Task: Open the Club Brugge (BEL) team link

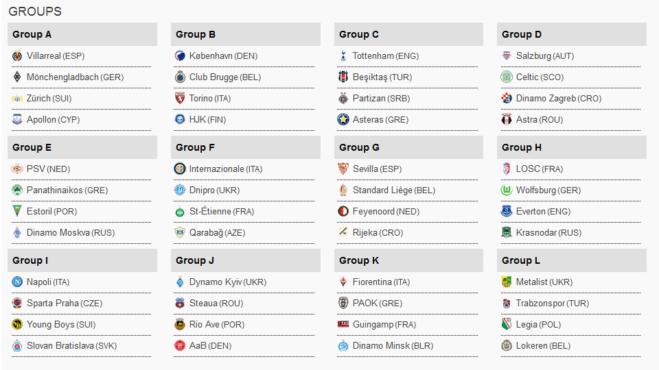Action: pyautogui.click(x=225, y=77)
